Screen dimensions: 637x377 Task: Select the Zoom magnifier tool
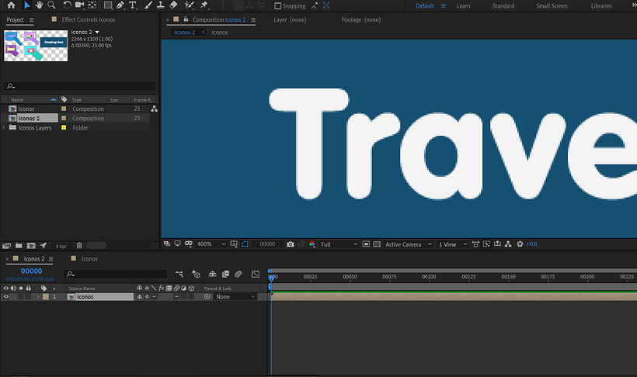pos(51,5)
